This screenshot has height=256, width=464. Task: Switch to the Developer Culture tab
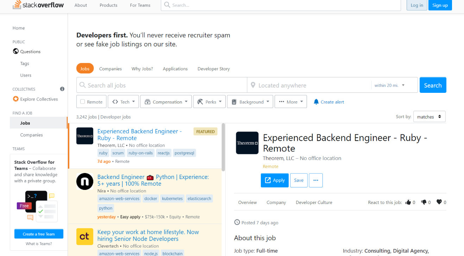coord(314,202)
